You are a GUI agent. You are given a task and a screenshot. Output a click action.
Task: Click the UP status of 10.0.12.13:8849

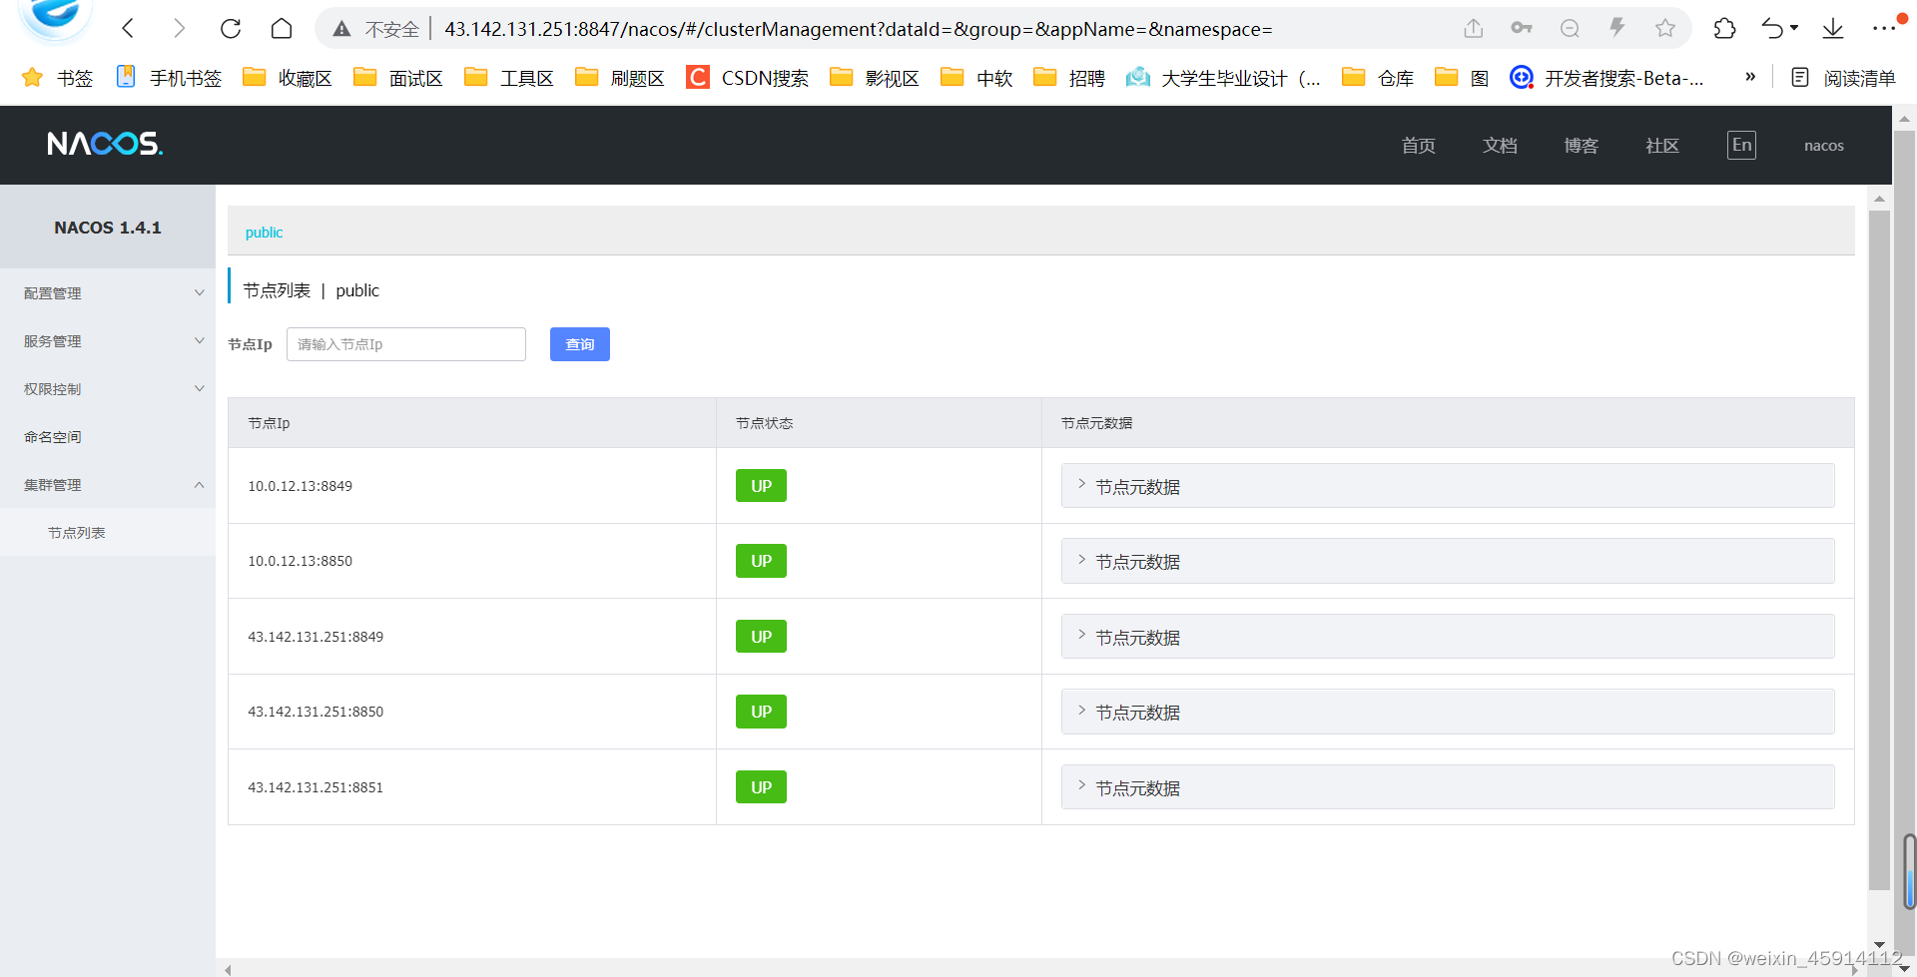761,486
